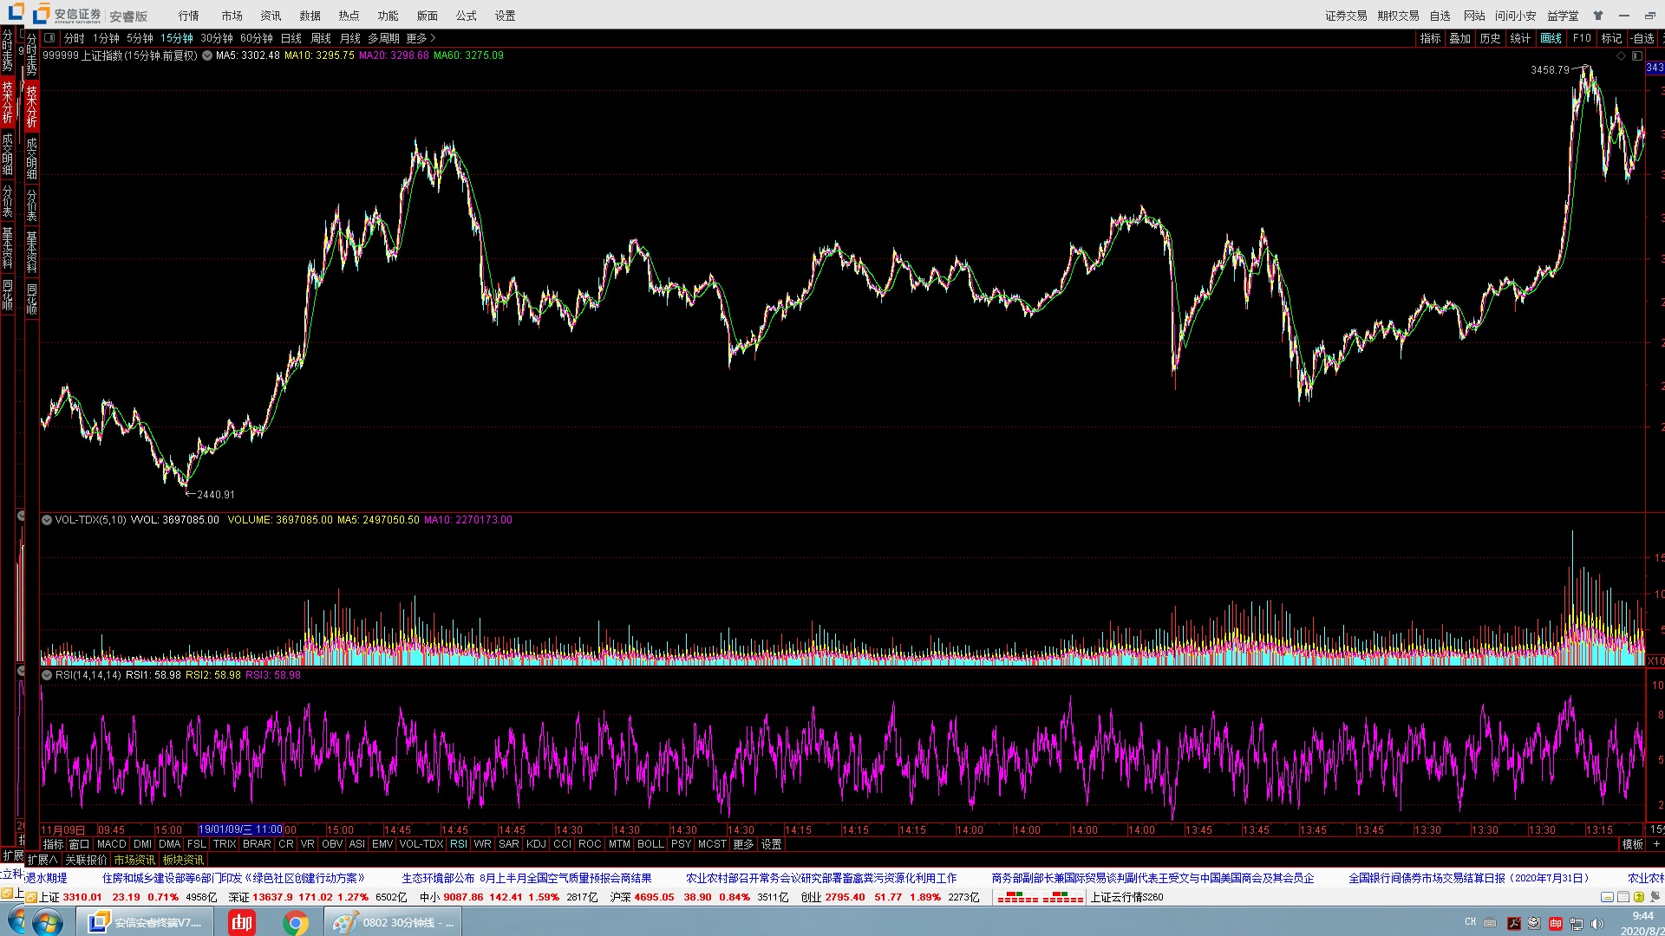Open 自选 watchlist
This screenshot has width=1665, height=936.
1440,16
